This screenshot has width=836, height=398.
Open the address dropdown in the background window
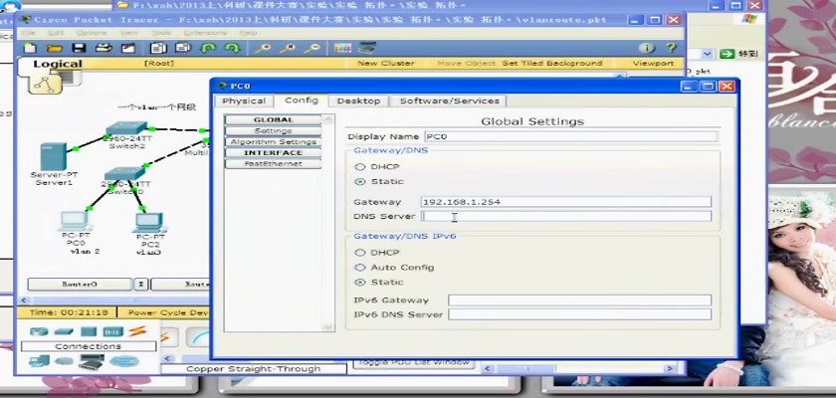(x=707, y=54)
